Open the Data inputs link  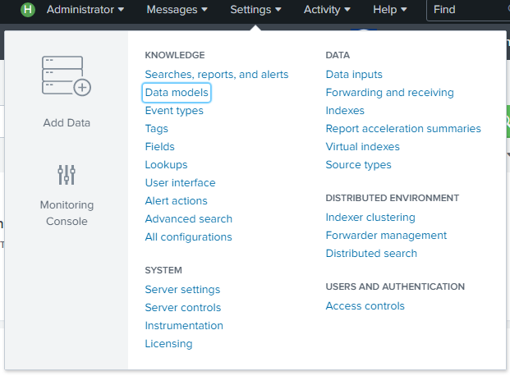[354, 75]
